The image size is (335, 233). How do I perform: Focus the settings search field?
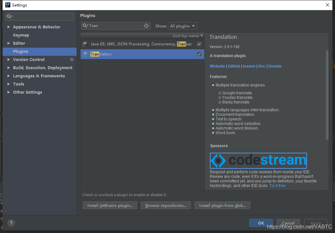click(x=39, y=16)
